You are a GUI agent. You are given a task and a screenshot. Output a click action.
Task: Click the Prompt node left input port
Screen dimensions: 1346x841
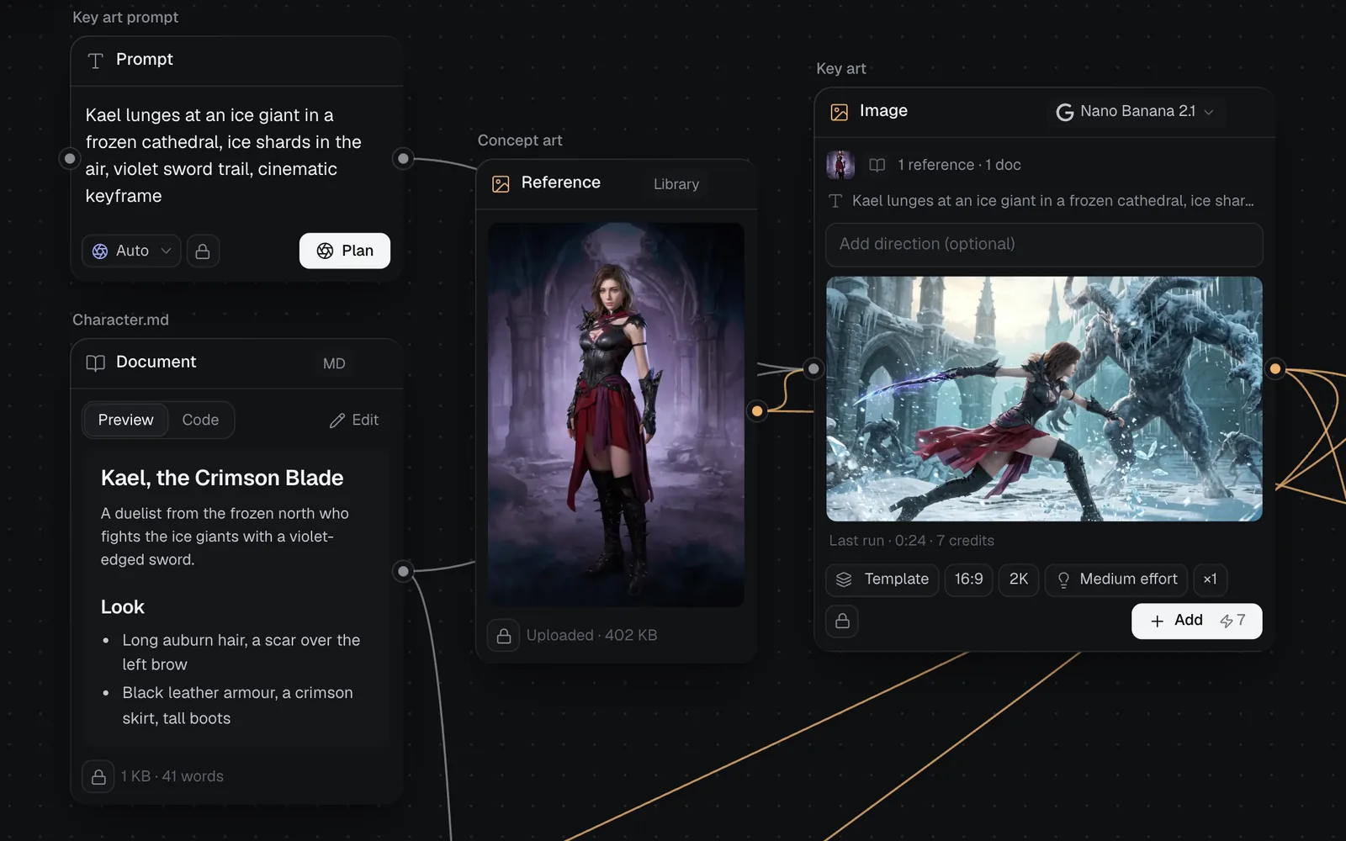coord(70,158)
